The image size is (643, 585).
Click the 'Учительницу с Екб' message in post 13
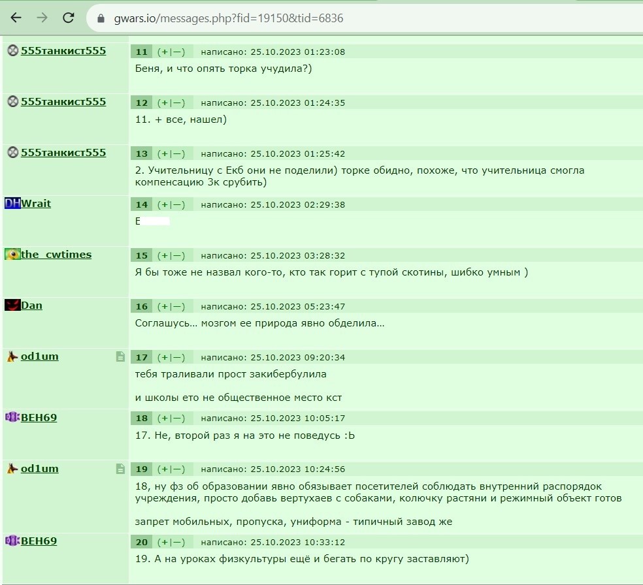359,176
